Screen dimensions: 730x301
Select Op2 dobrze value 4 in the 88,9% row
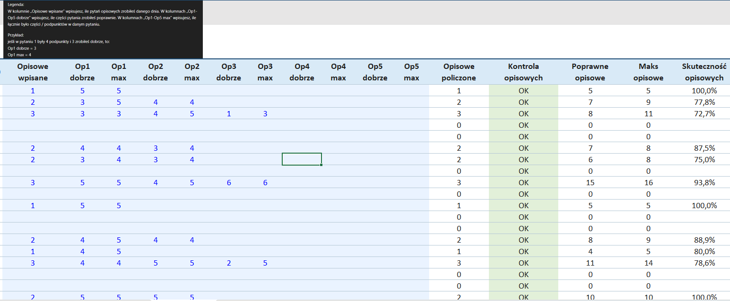pyautogui.click(x=155, y=240)
